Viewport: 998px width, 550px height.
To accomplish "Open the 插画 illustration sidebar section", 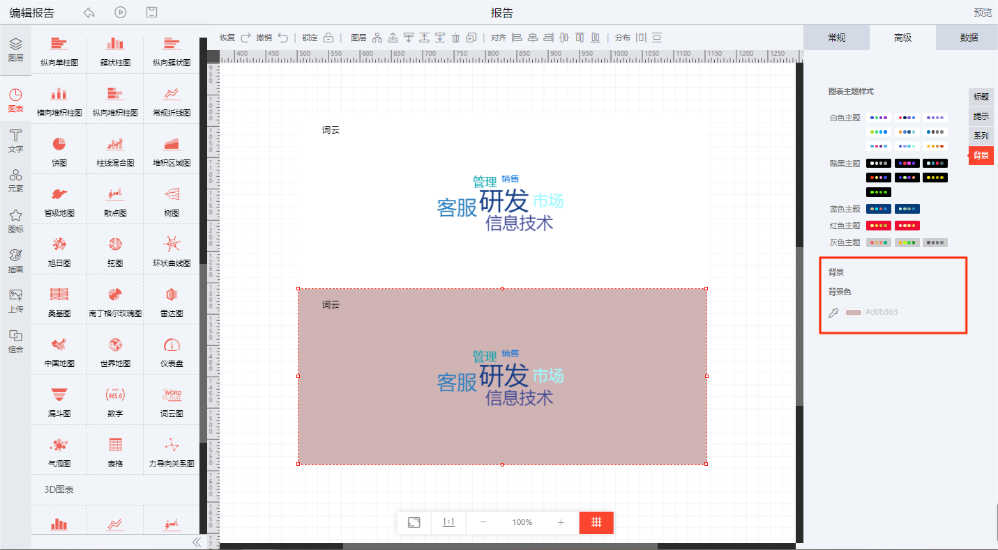I will coord(15,260).
